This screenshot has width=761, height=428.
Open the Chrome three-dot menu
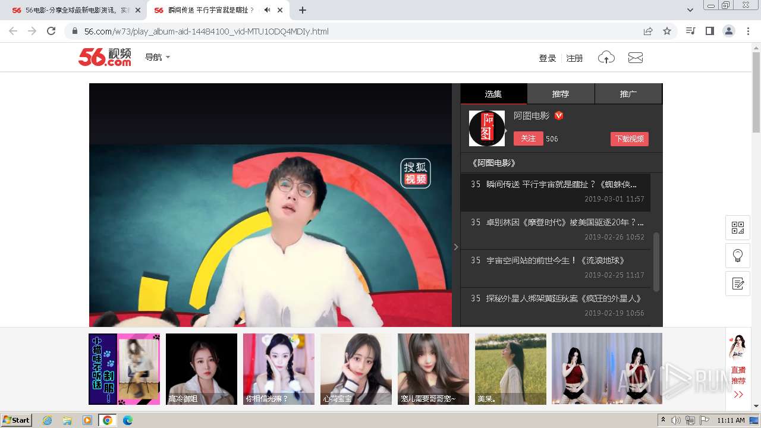[x=748, y=31]
